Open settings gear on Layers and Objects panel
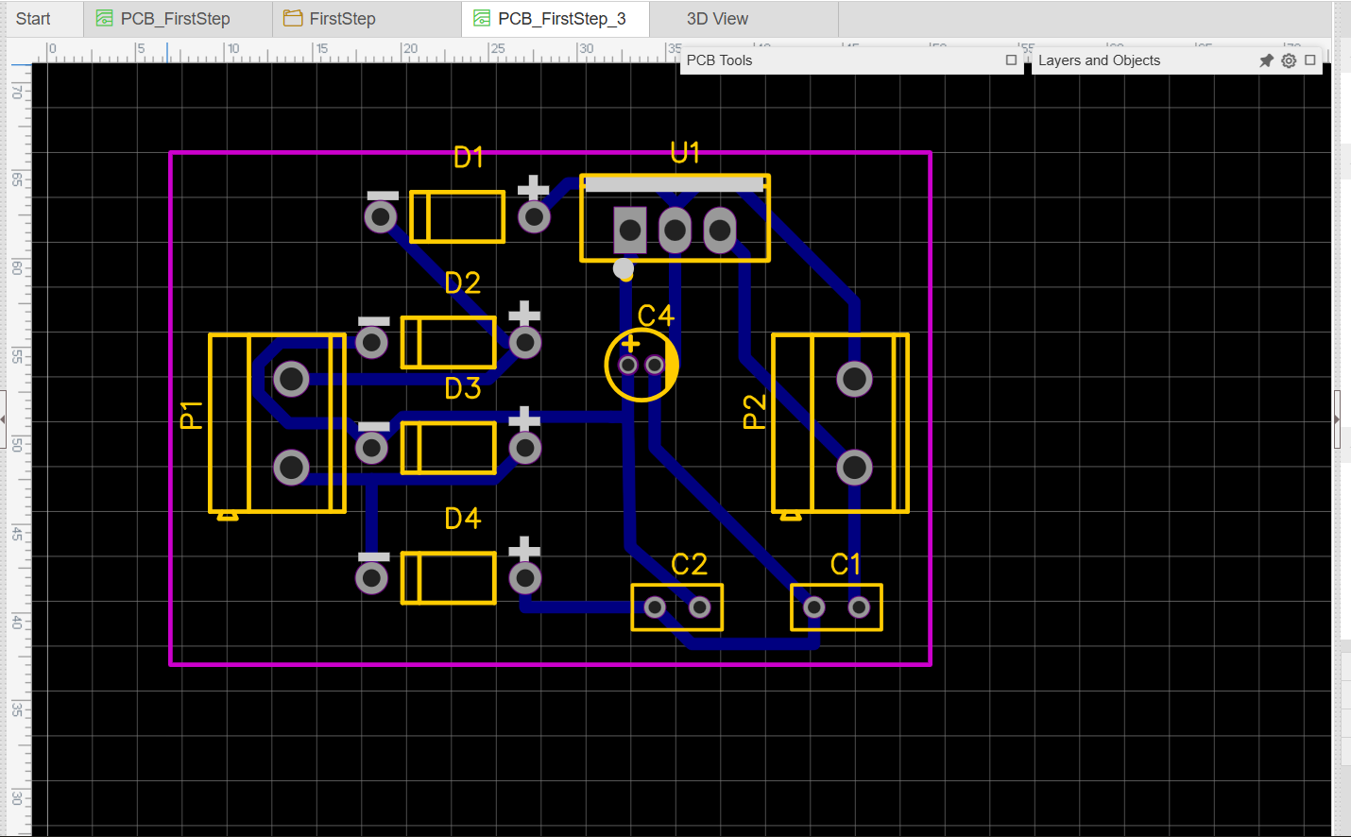1351x837 pixels. pos(1289,60)
